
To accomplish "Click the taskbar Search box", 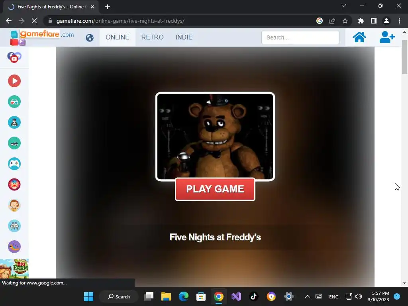I will (119, 296).
